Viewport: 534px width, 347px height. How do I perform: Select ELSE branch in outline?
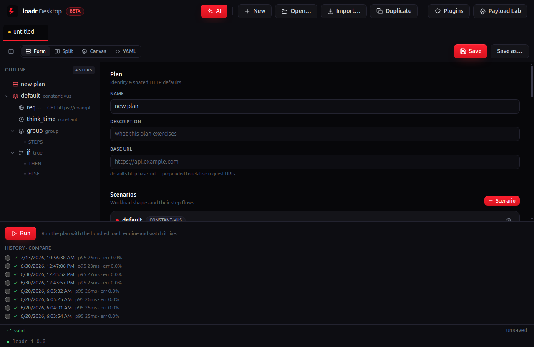point(34,174)
